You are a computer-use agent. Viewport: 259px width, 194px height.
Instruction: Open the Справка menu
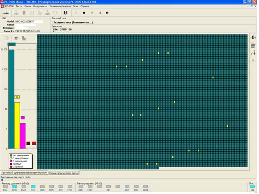click(x=85, y=6)
